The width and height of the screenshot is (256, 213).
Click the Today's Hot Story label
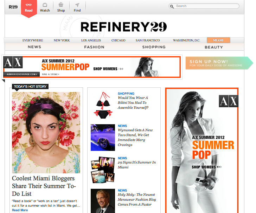pos(30,87)
